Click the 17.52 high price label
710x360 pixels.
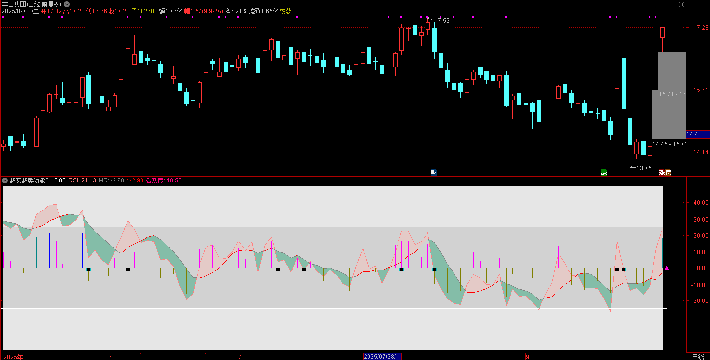click(442, 21)
